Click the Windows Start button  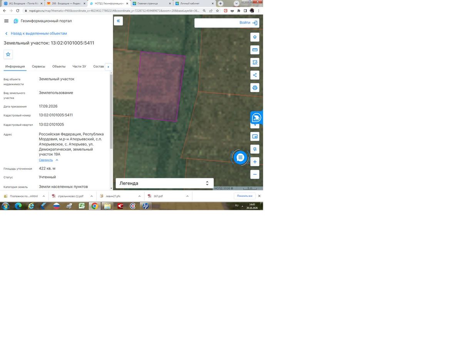[5, 206]
